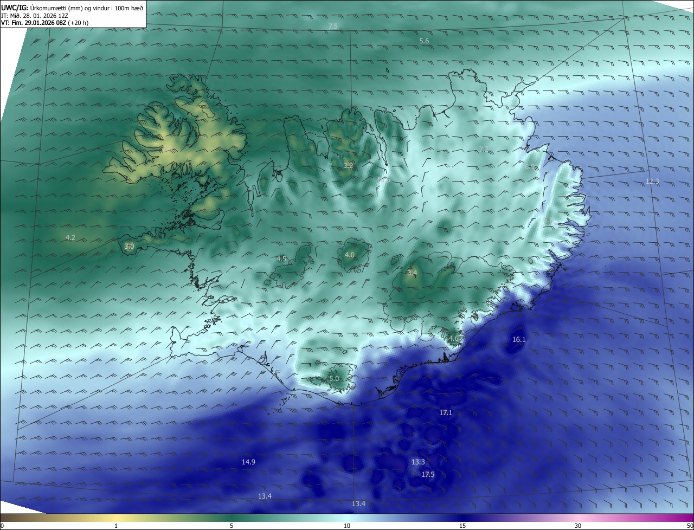
Task: Click the legend tick labeled 15
Action: (462, 526)
